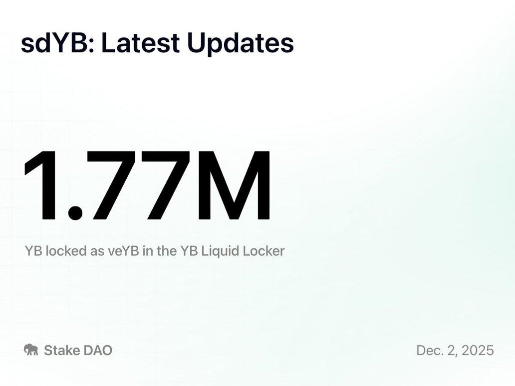Select the 'sdYB: Latest Updates' heading
This screenshot has width=515, height=386.
pos(157,43)
